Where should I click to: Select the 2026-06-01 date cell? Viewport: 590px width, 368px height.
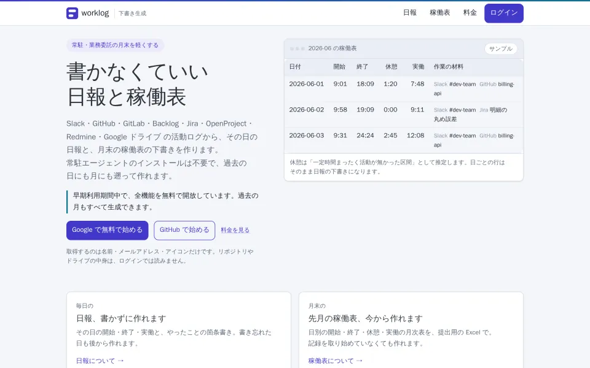tap(306, 84)
